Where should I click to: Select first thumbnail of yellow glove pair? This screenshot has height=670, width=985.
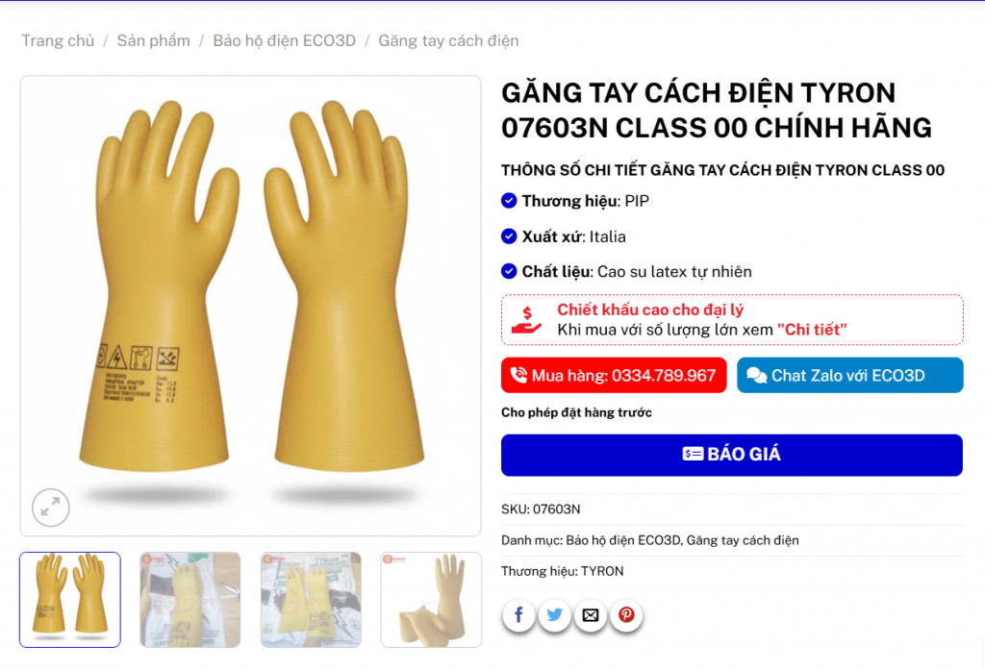click(x=69, y=600)
